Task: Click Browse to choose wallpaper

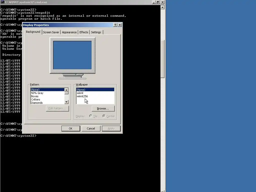Action: pyautogui.click(x=103, y=108)
